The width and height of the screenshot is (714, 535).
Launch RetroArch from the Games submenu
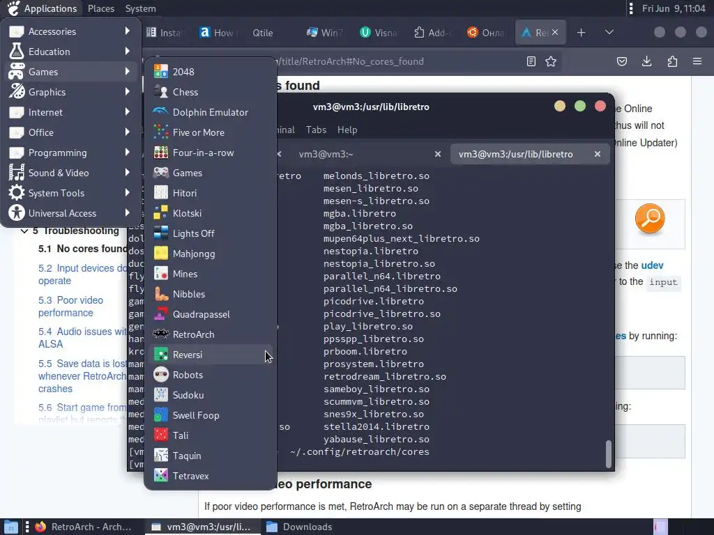click(x=211, y=334)
